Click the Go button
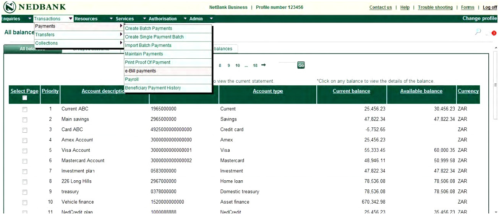This screenshot has width=499, height=215. 301,65
